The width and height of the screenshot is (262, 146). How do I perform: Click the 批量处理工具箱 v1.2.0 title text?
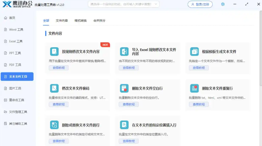click(x=49, y=5)
